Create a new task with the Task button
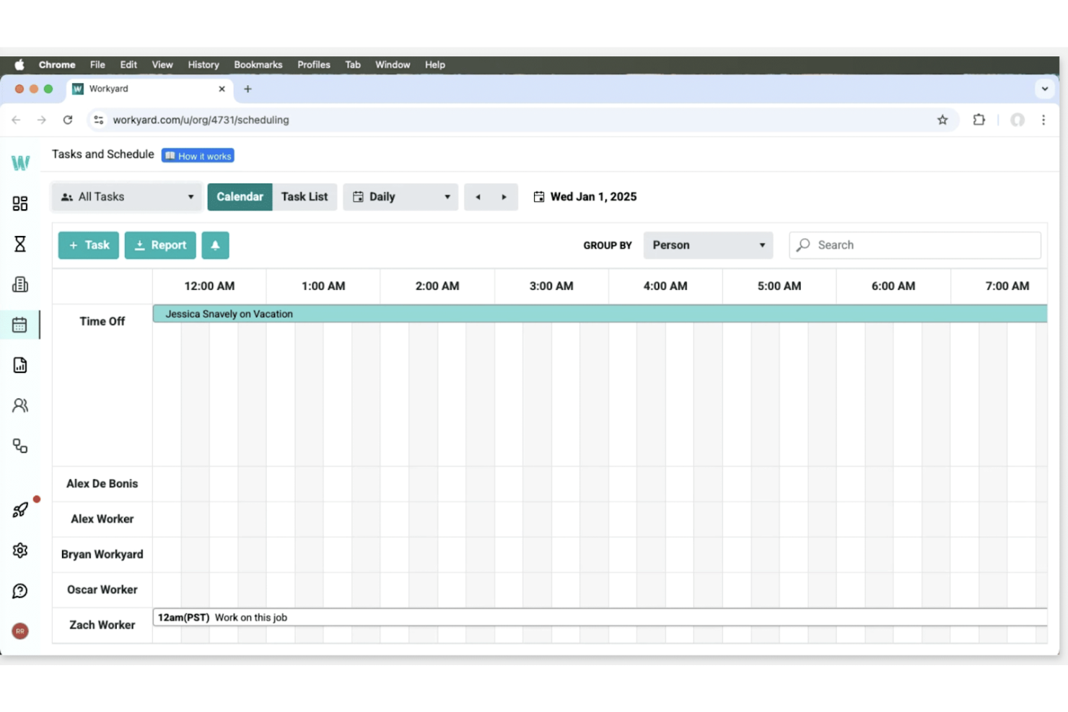Screen dimensions: 1068x712 pyautogui.click(x=88, y=245)
